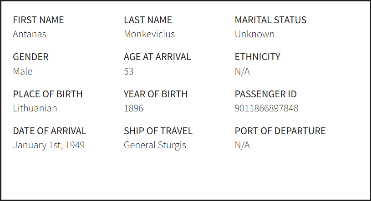Select the age at arrival value 53
Image resolution: width=371 pixels, height=201 pixels.
click(x=129, y=71)
